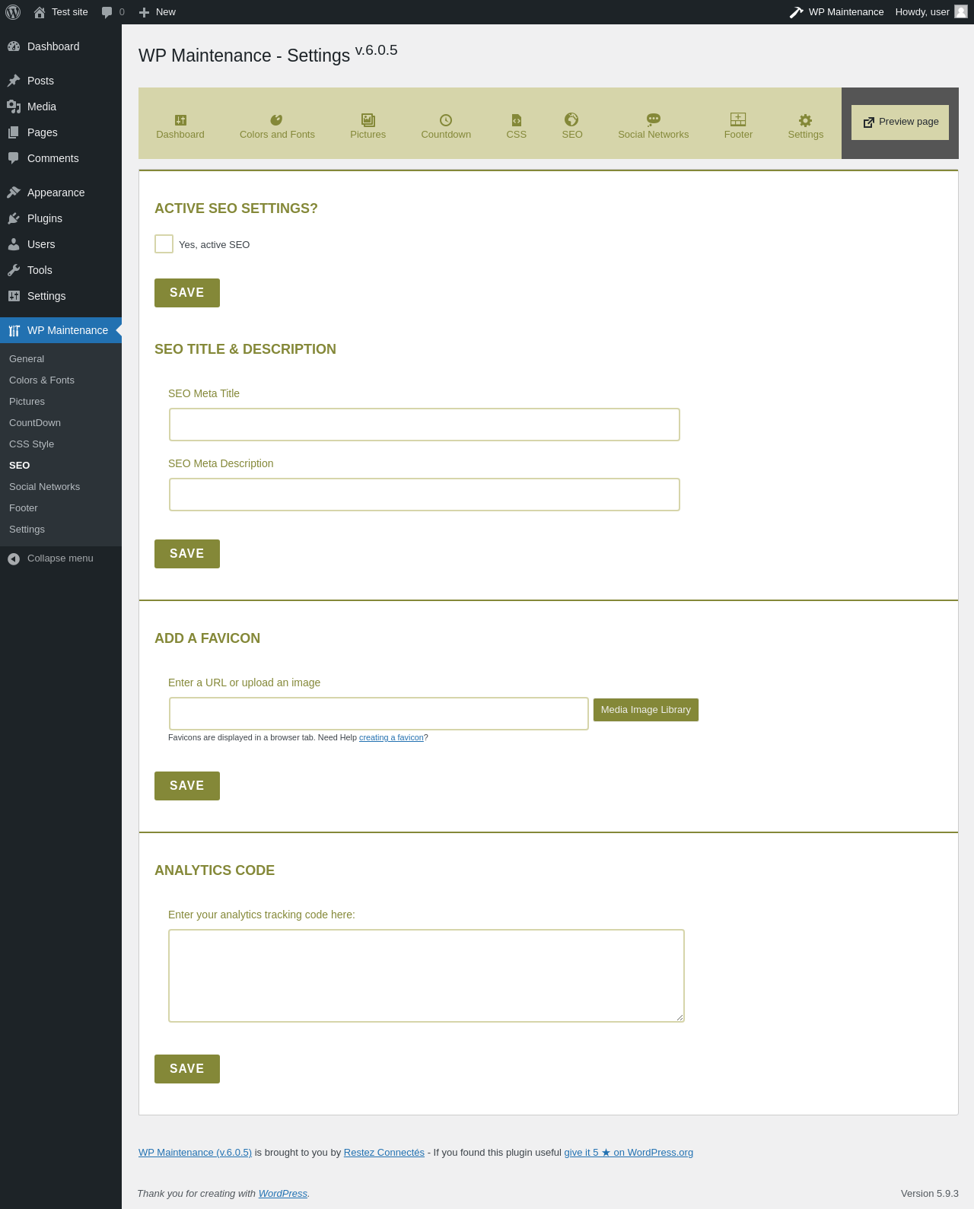The width and height of the screenshot is (974, 1209).
Task: Click Posts pushpin icon in sidebar
Action: click(14, 81)
